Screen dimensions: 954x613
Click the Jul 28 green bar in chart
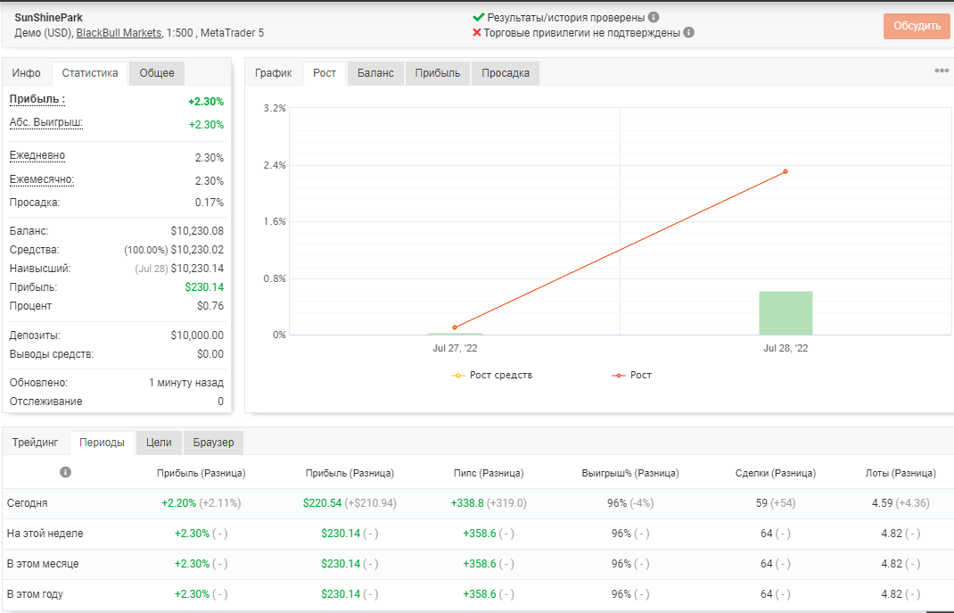coord(785,313)
